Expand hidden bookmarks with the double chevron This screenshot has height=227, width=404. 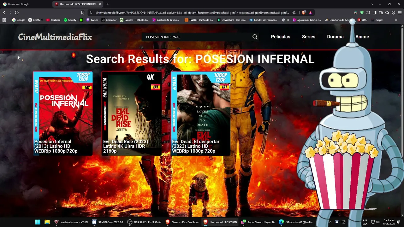click(396, 20)
